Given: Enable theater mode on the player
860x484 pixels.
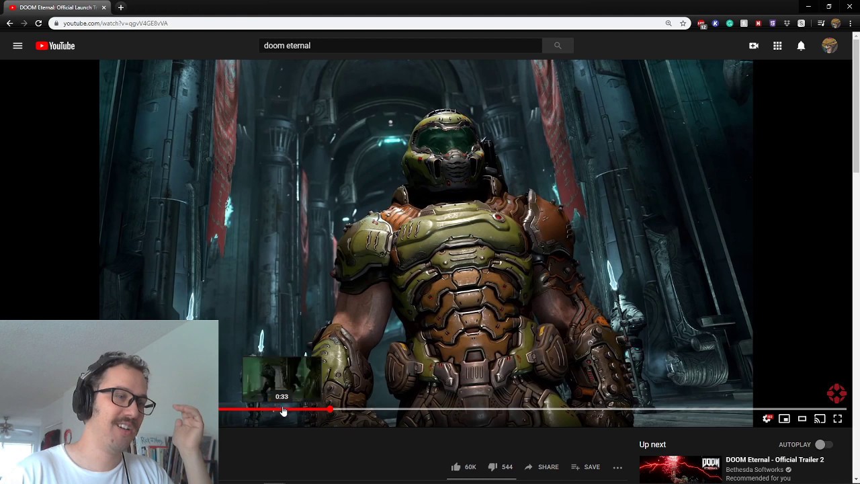Looking at the screenshot, I should [x=802, y=419].
